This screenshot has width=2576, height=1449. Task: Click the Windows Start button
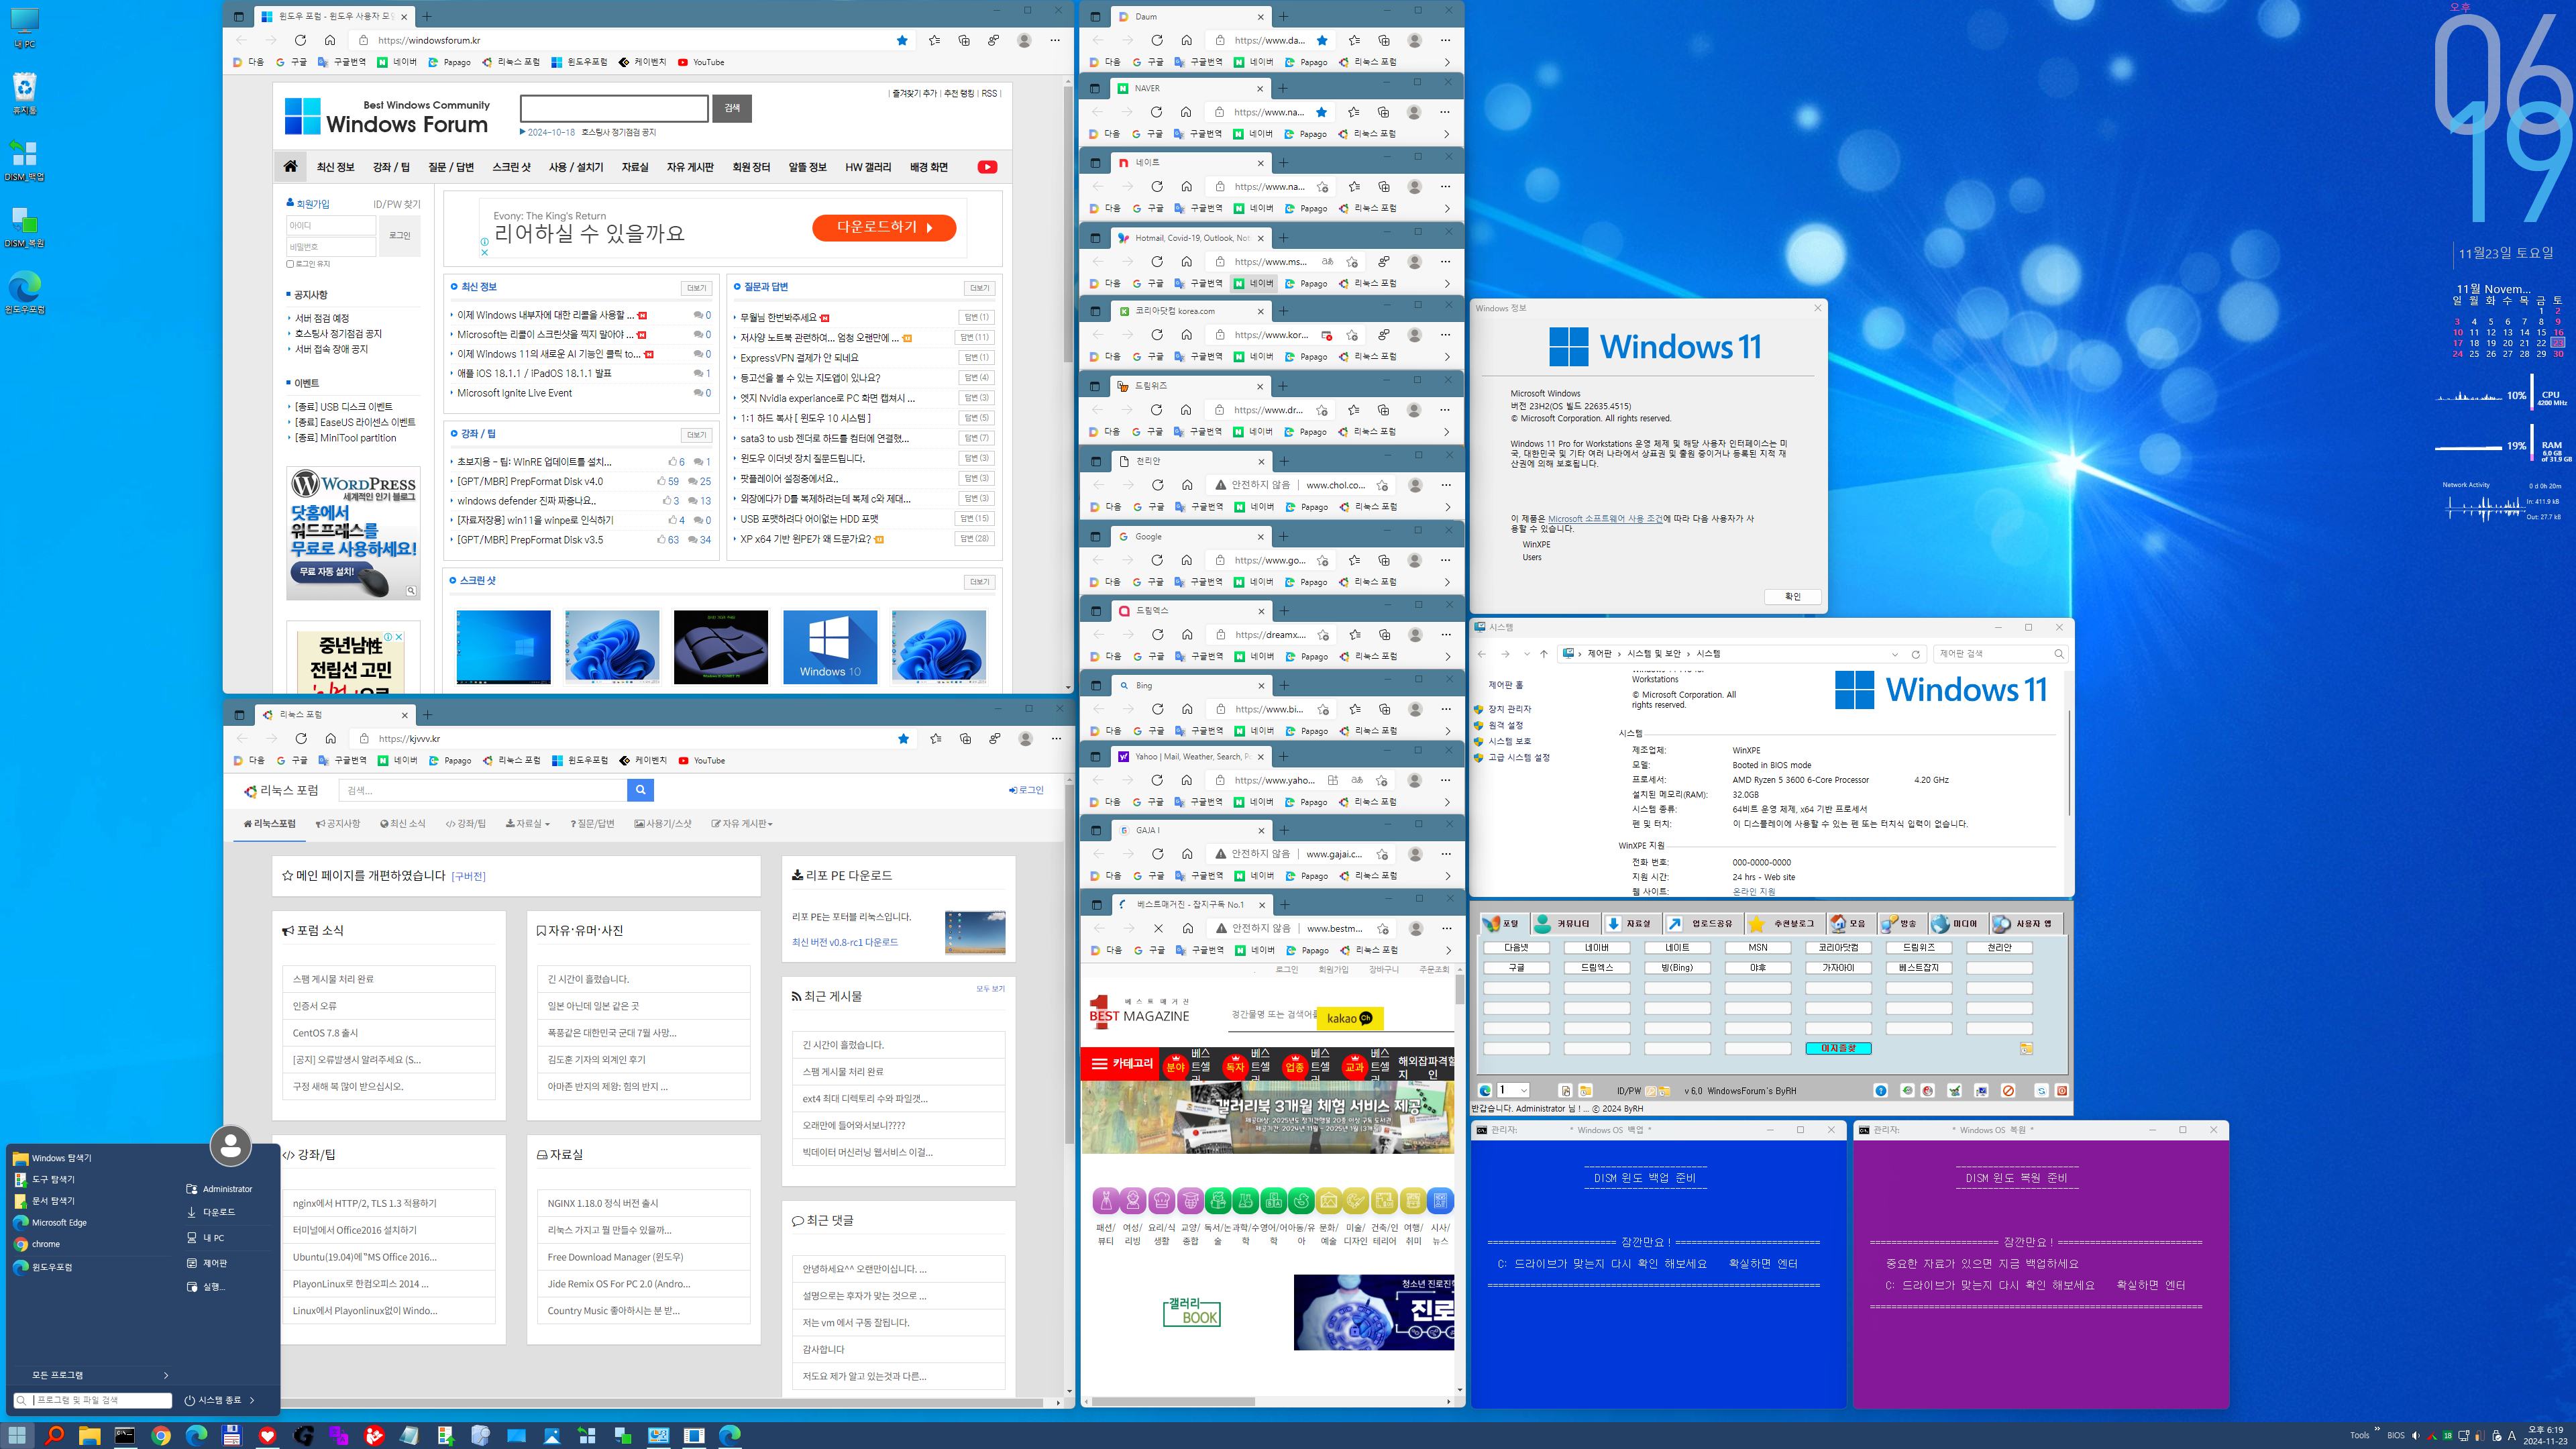(x=18, y=1435)
